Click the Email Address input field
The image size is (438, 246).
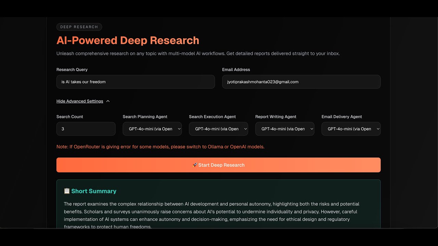[301, 82]
